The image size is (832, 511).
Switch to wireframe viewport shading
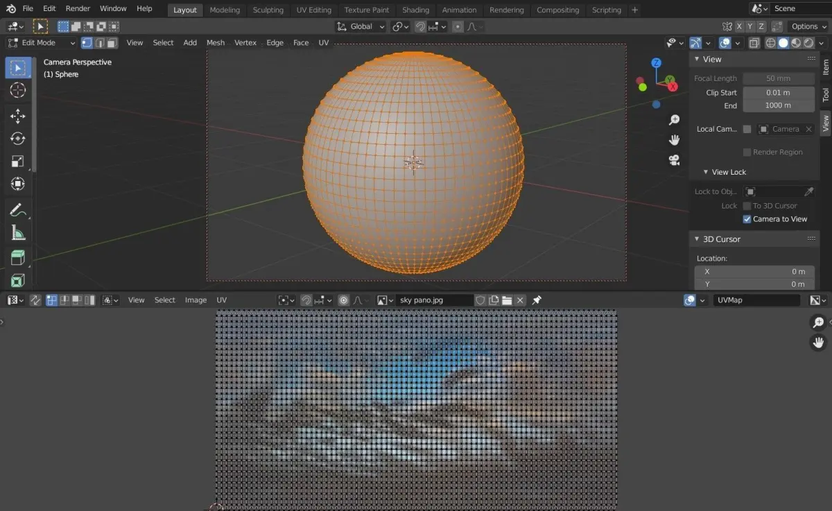tap(770, 43)
